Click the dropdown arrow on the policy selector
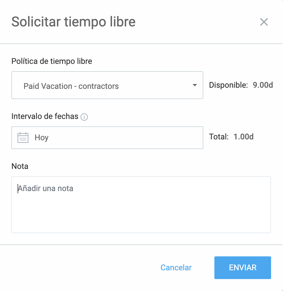Screen dimensions: 283x291 tap(195, 85)
